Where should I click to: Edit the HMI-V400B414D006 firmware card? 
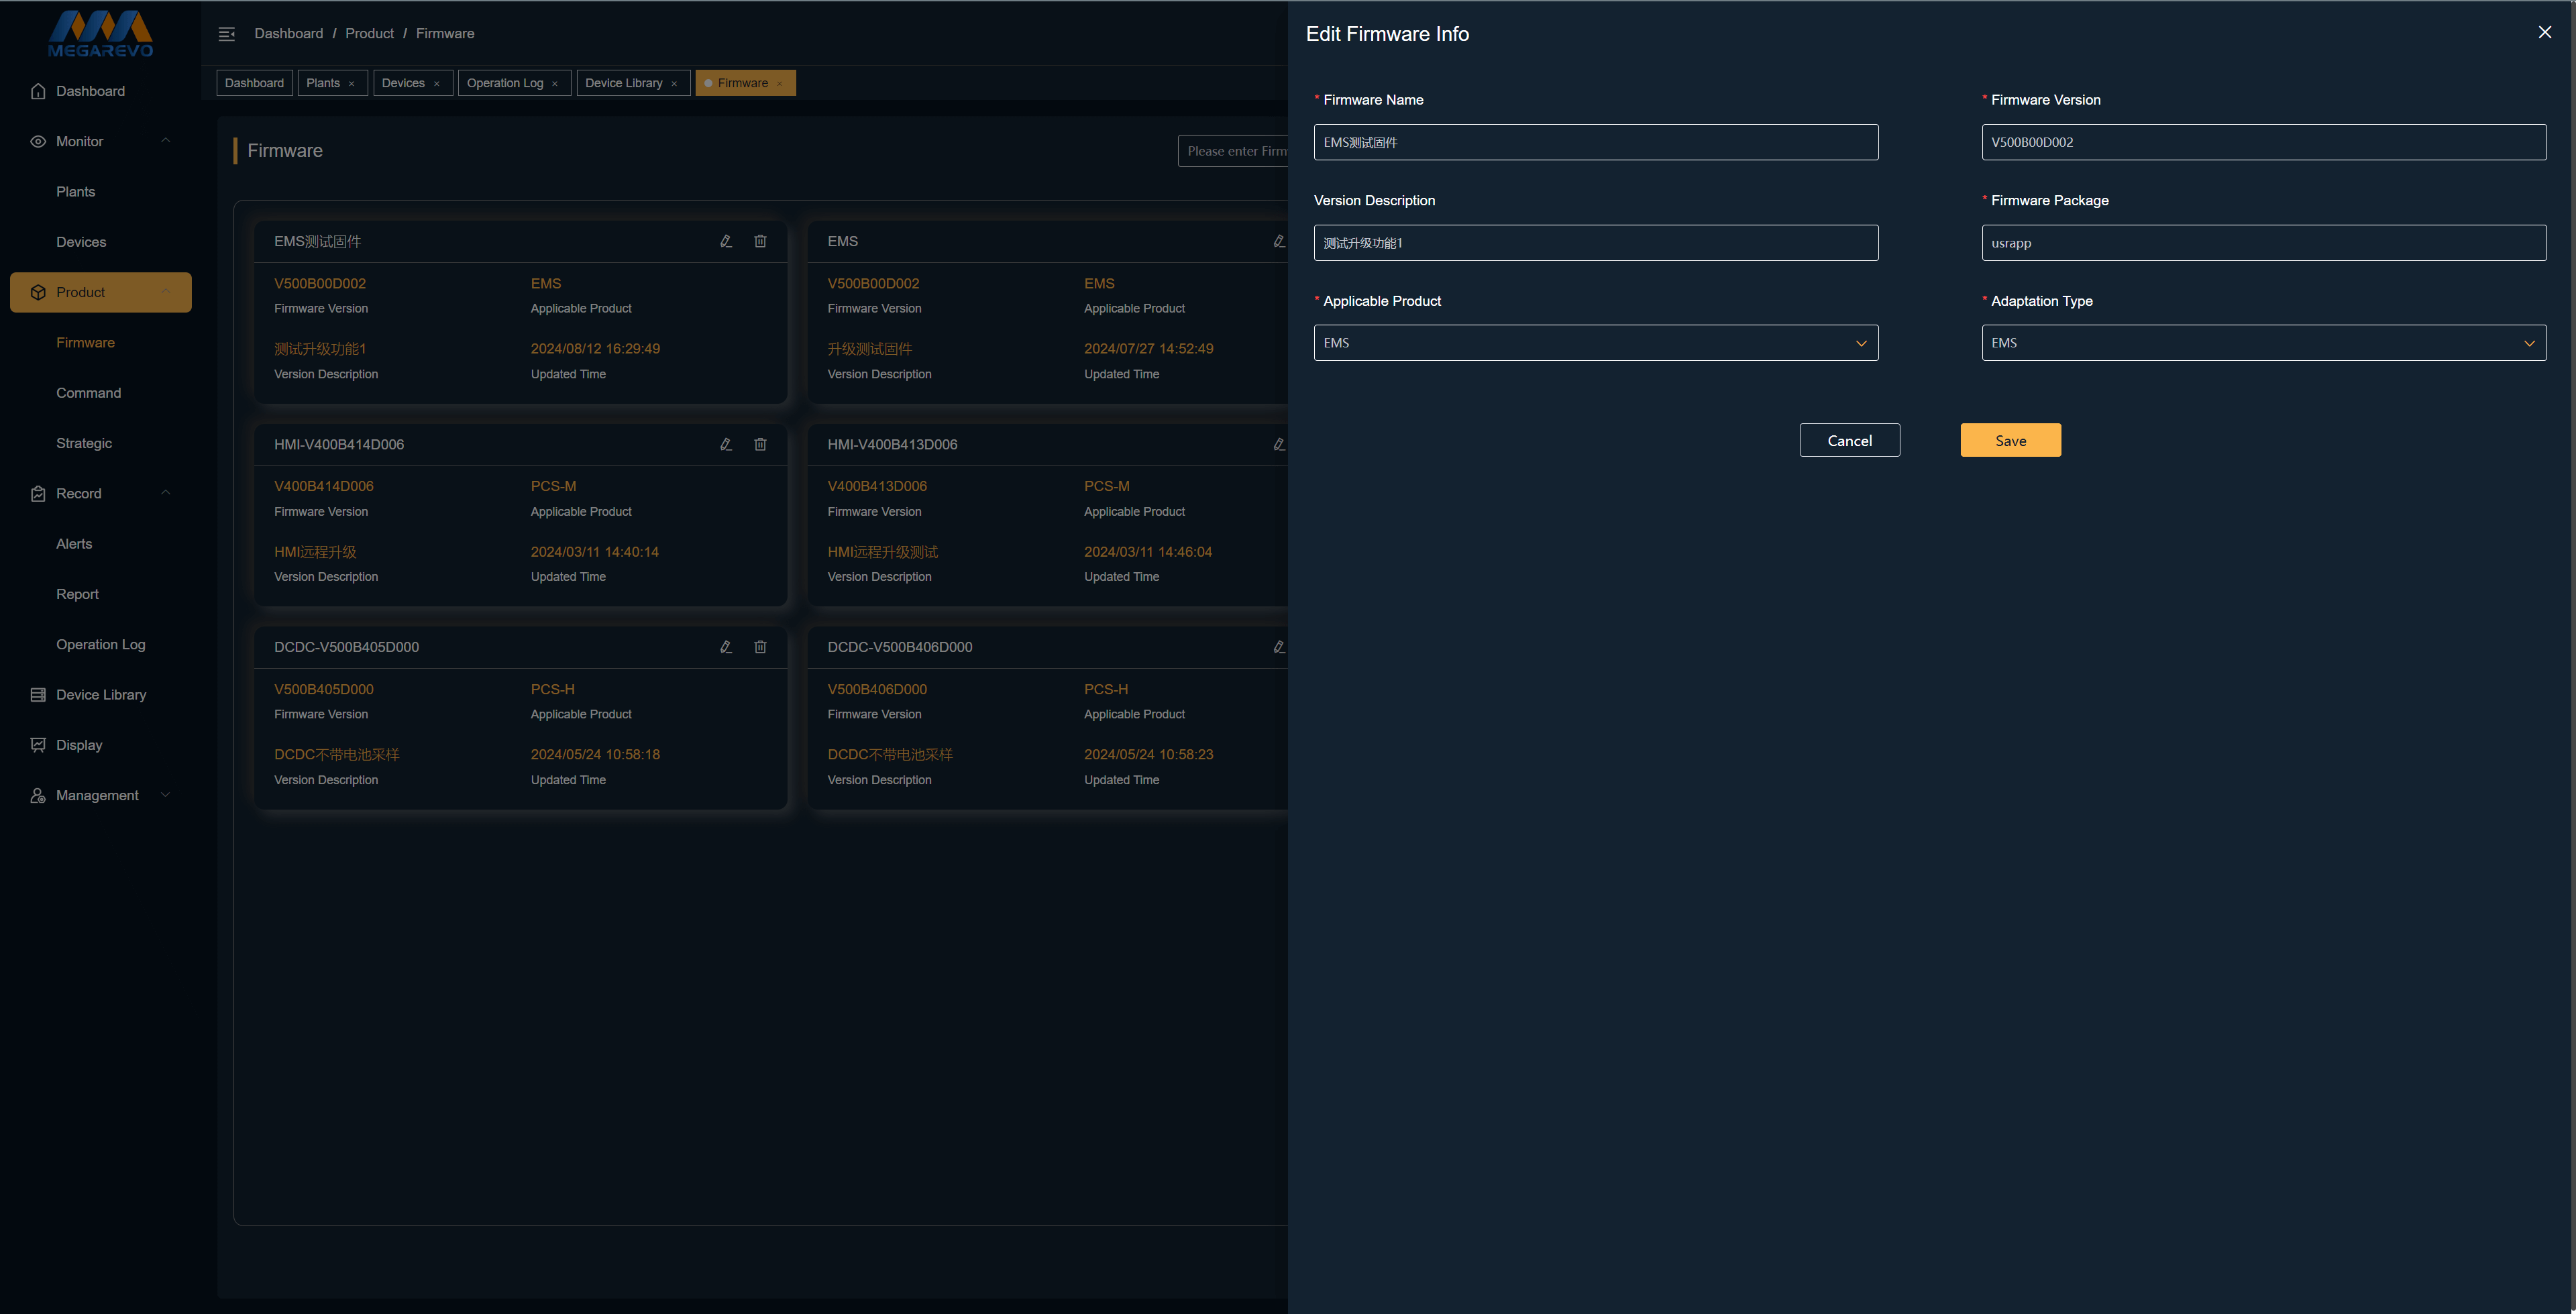click(726, 444)
